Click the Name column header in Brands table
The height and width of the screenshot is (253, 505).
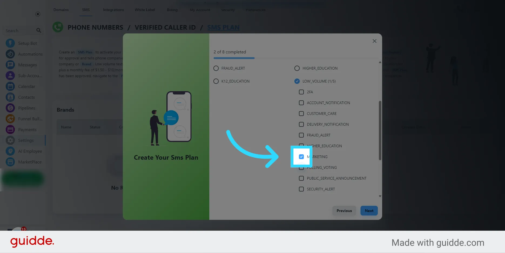[x=66, y=127]
